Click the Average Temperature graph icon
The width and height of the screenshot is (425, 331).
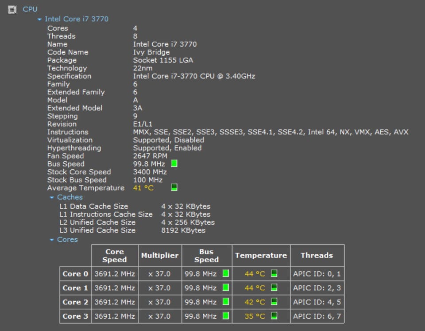tap(174, 187)
